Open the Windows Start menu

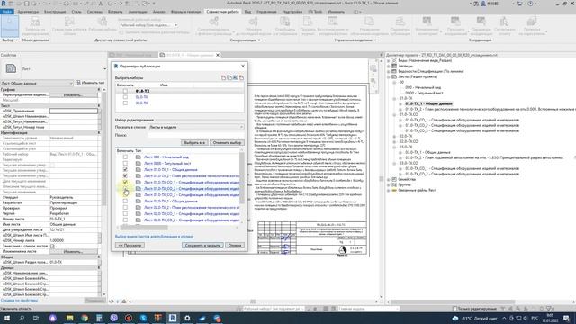pos(6,318)
